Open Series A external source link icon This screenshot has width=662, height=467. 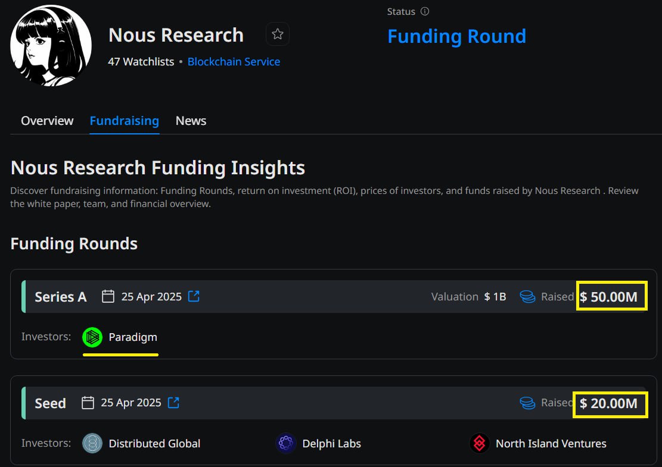pos(194,296)
